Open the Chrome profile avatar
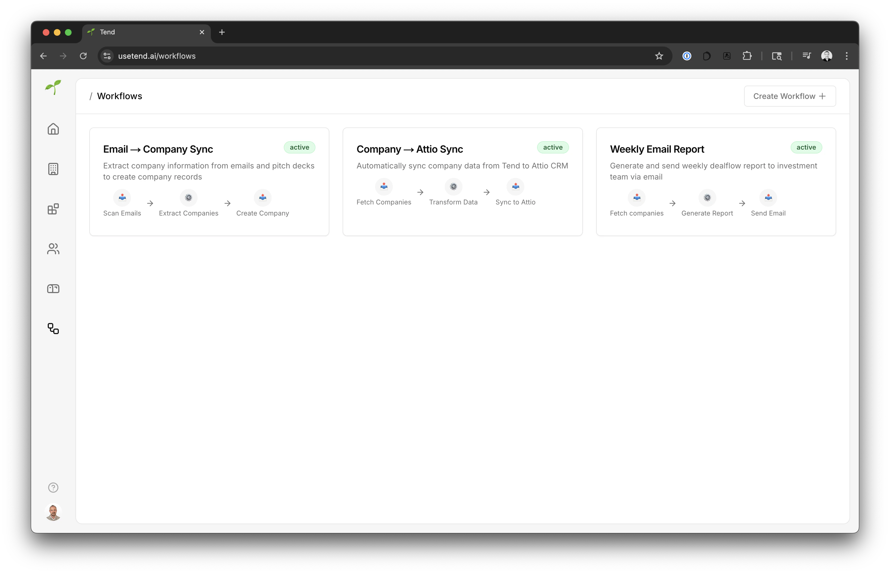The width and height of the screenshot is (890, 574). click(x=826, y=56)
